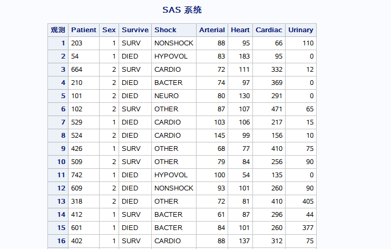Select the Shock column header

165,30
